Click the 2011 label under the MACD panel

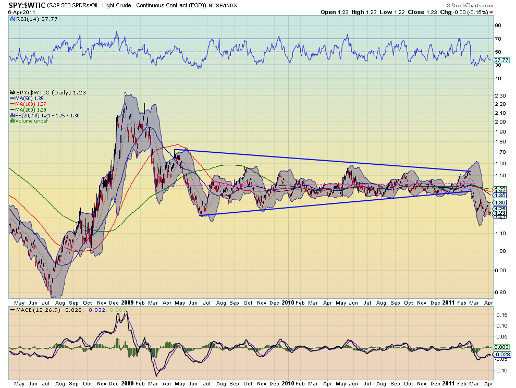click(449, 383)
